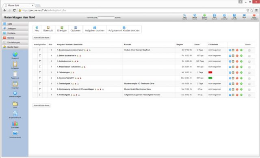Check erledigt box for Sommerfest 2011 task
Screen dimensions: 260x158
click(40, 78)
